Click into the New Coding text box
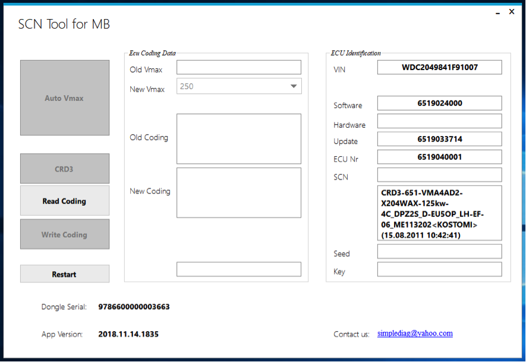 tap(239, 193)
